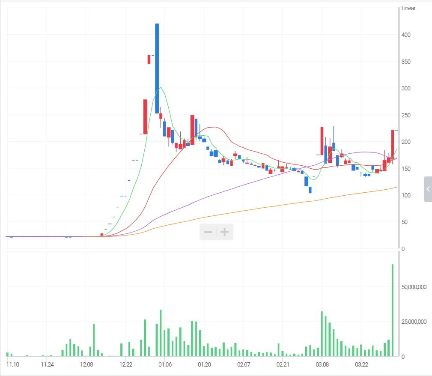This screenshot has height=376, width=432.
Task: Click the tallest volume bar at far right
Action: coord(393,310)
